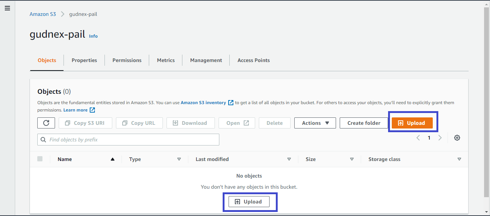Open the Permissions tab

pos(127,60)
